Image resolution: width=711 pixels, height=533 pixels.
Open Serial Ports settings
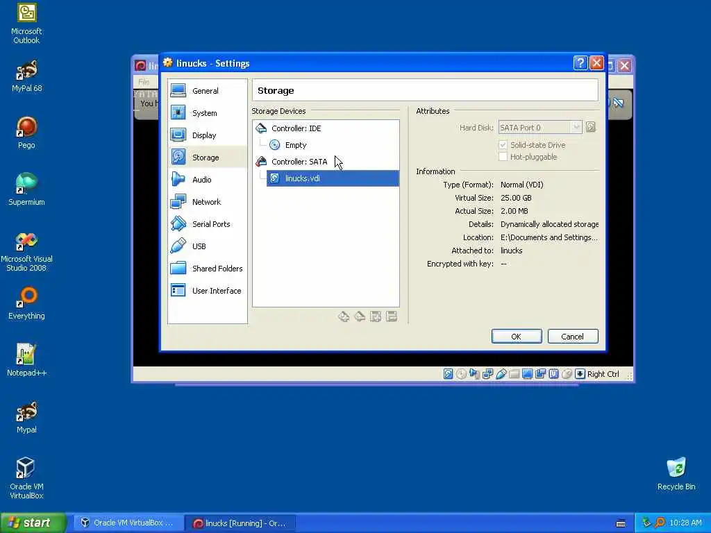(208, 224)
